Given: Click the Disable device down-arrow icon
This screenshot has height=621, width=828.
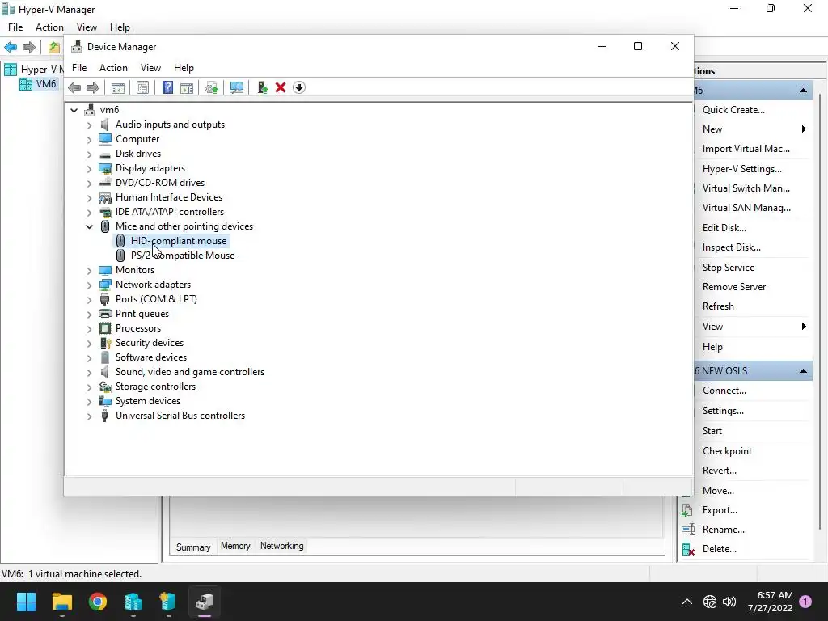Looking at the screenshot, I should point(299,87).
